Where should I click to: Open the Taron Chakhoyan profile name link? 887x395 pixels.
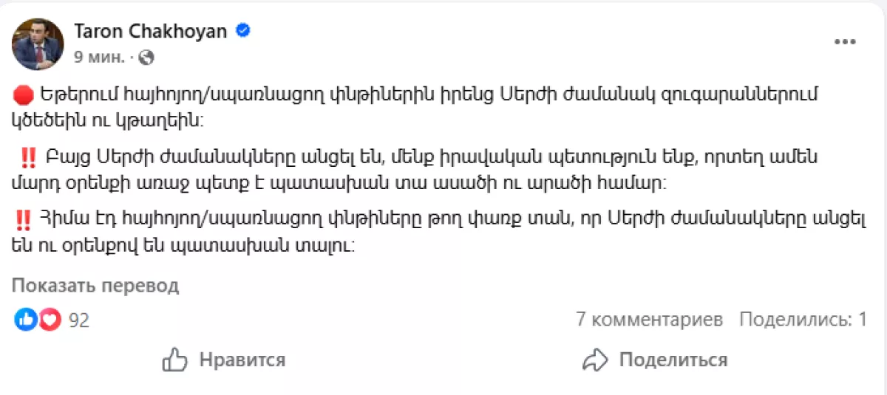[x=150, y=31]
